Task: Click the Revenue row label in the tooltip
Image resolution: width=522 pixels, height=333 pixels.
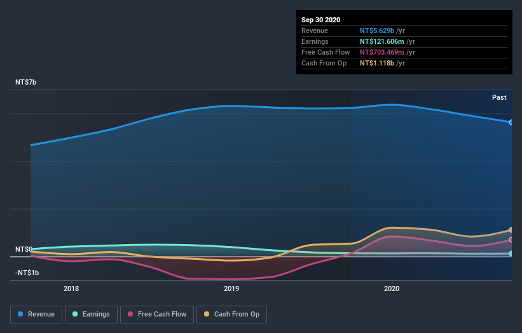Action: (x=315, y=31)
